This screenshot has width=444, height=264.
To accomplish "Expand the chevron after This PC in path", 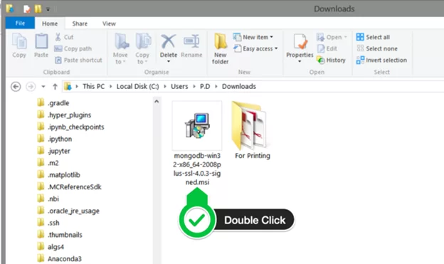I will point(111,86).
